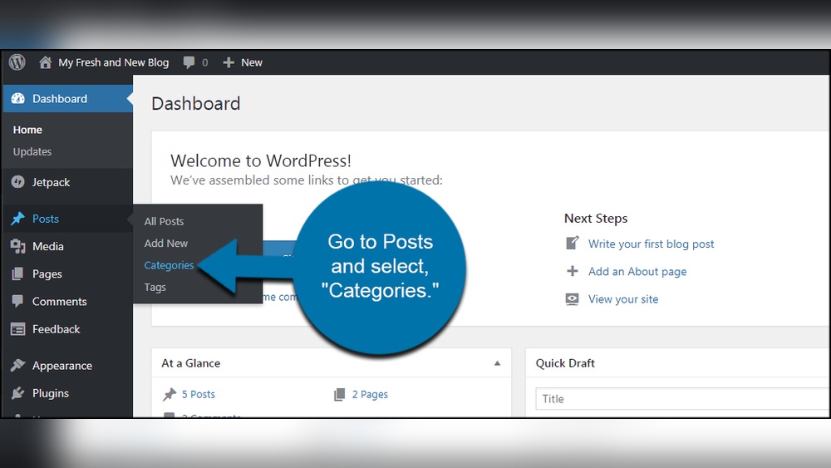Viewport: 831px width, 468px height.
Task: Click the home icon beside the site name
Action: point(45,62)
